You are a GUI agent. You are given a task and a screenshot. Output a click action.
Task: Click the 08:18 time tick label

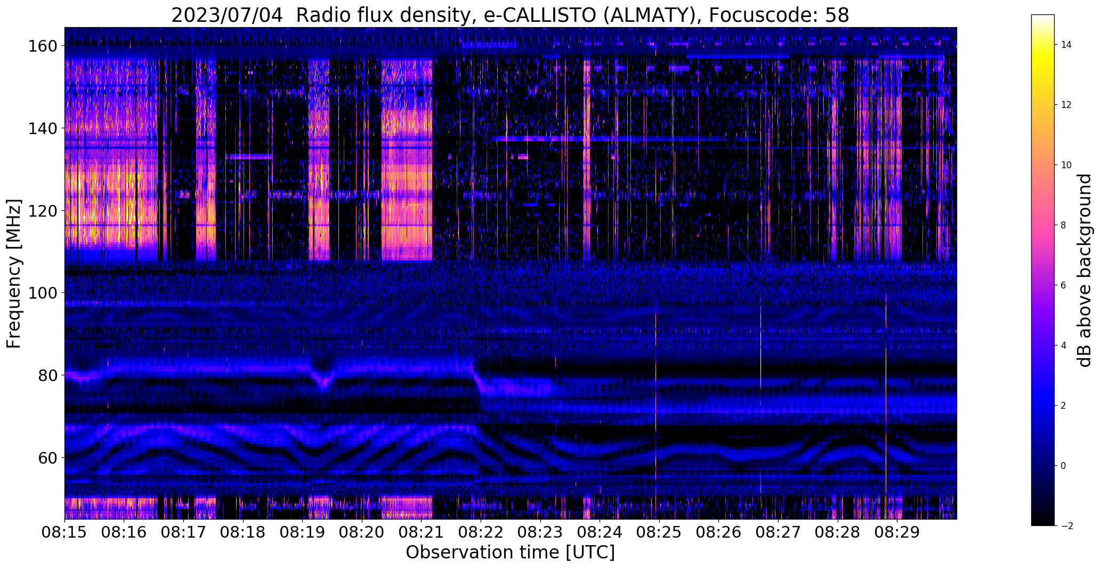(243, 533)
